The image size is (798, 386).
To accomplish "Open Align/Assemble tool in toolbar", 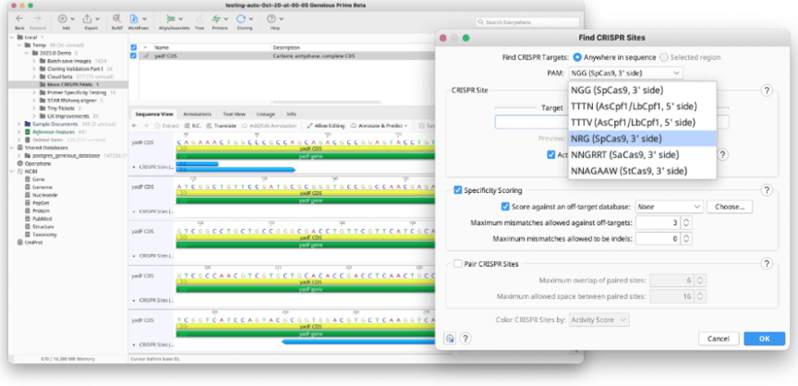I will coord(171,19).
